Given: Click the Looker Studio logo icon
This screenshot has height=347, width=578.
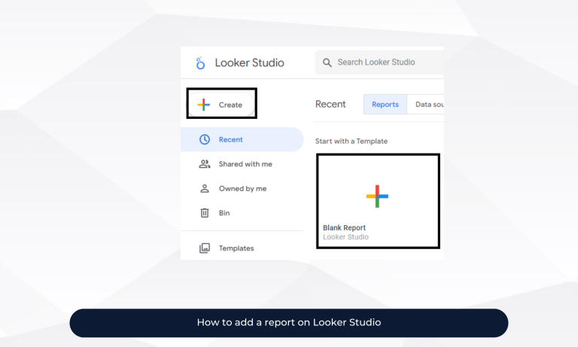Looking at the screenshot, I should (200, 63).
